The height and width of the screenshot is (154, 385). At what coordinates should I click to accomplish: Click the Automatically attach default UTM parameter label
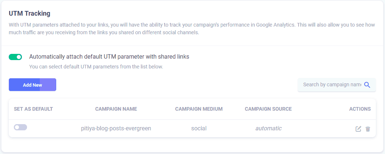(x=109, y=56)
